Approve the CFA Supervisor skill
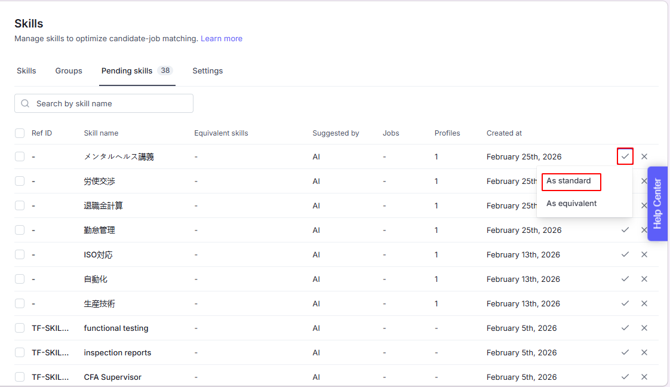The width and height of the screenshot is (670, 387). 625,377
